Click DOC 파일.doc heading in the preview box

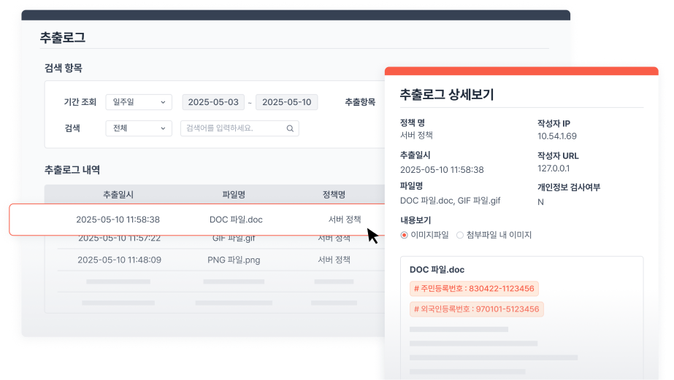(x=437, y=270)
